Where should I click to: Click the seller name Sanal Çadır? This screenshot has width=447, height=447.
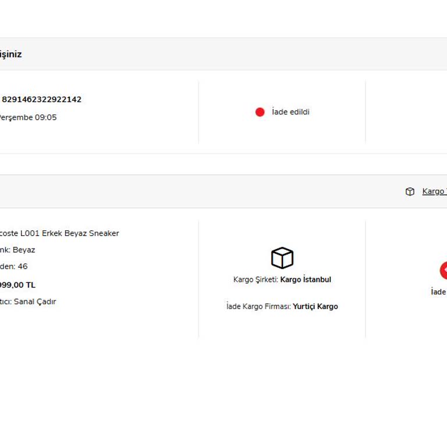pos(35,301)
